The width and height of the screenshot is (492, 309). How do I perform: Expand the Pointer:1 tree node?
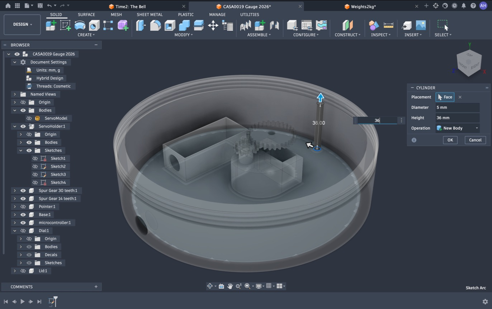[15, 207]
